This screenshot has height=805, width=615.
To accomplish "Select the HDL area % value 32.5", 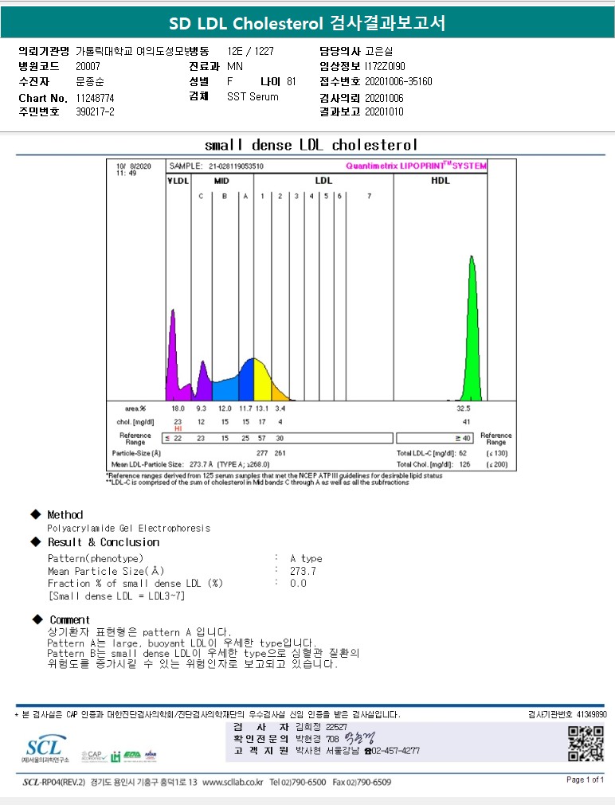I will tap(464, 408).
